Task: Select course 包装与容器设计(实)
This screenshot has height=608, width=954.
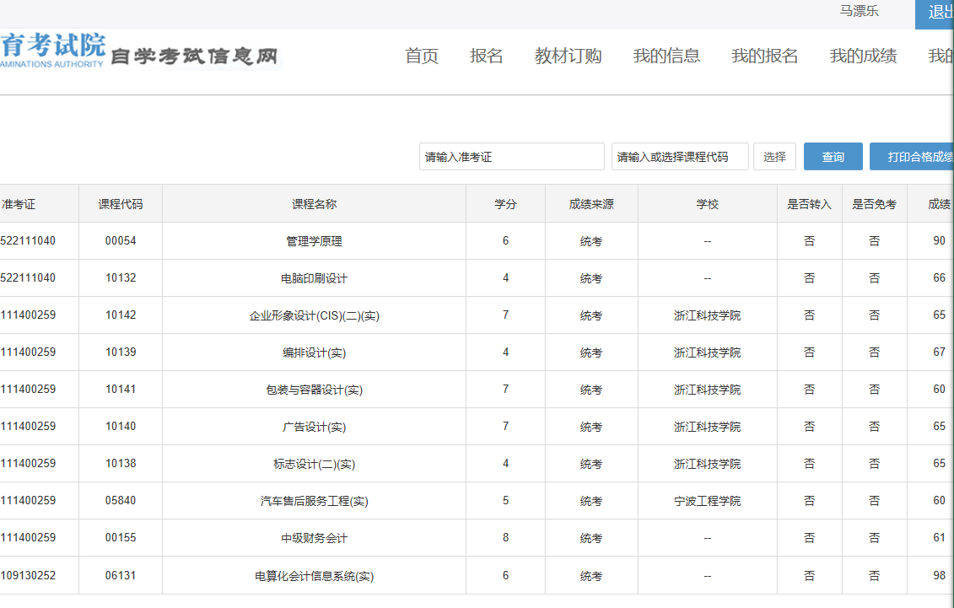Action: click(314, 390)
